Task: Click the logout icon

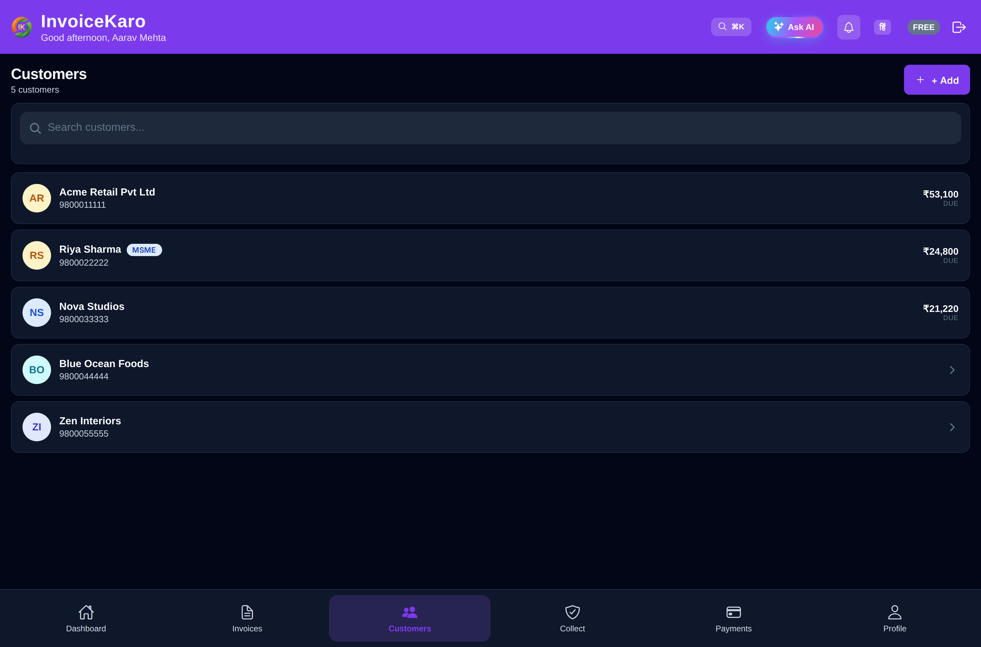Action: [x=959, y=27]
